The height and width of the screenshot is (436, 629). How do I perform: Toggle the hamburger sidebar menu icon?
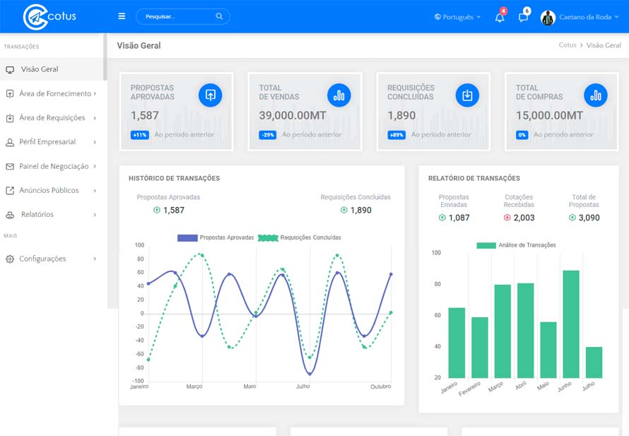pyautogui.click(x=122, y=16)
